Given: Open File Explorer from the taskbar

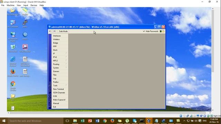Looking at the screenshot, I should coord(75,121).
